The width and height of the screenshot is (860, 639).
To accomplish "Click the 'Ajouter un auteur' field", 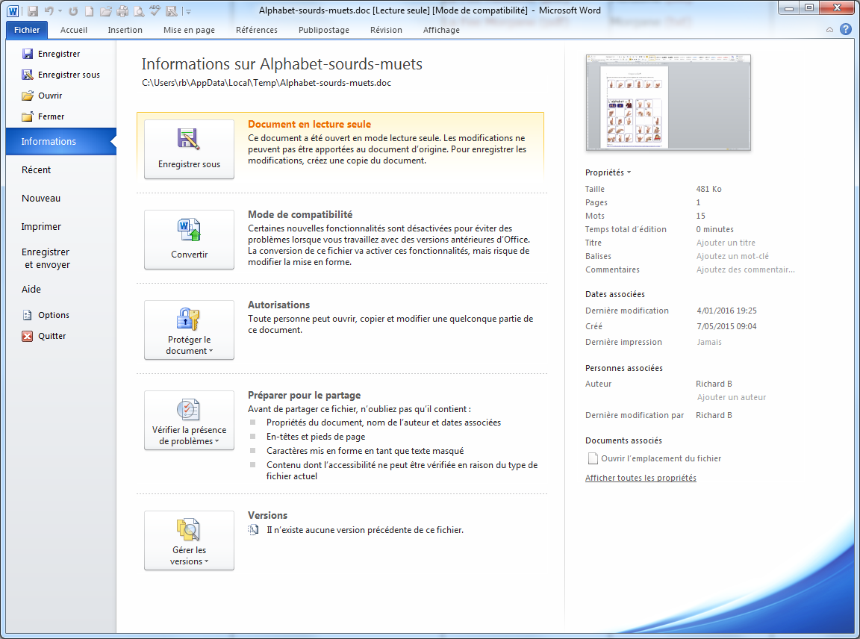I will [731, 397].
